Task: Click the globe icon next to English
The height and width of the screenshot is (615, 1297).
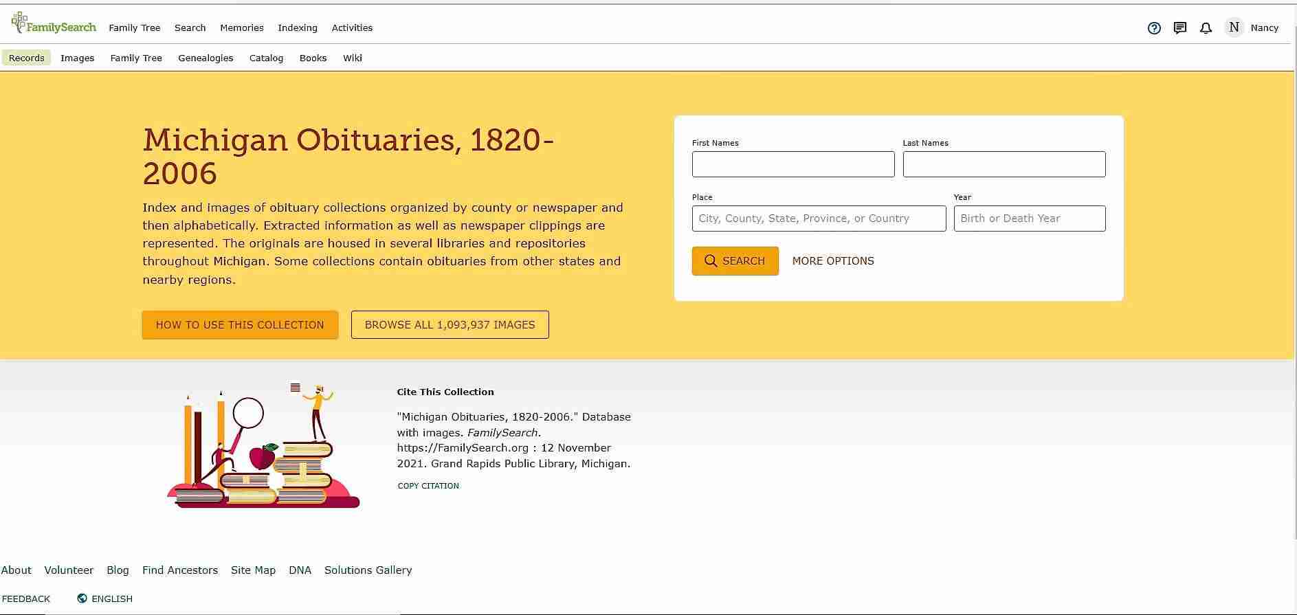Action: pyautogui.click(x=82, y=599)
